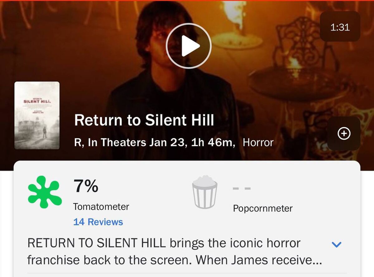The height and width of the screenshot is (277, 374).
Task: Click the Tomatometer label
Action: coord(101,207)
